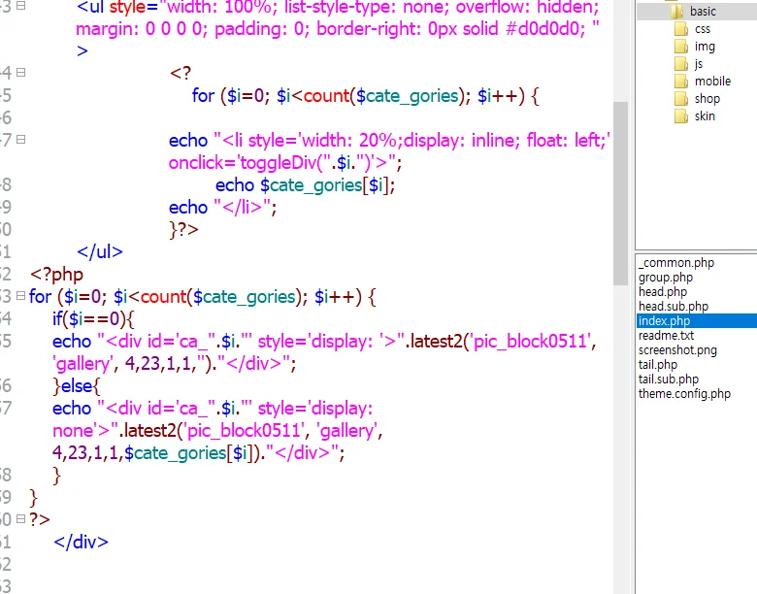
Task: Click the skin folder icon
Action: (681, 115)
